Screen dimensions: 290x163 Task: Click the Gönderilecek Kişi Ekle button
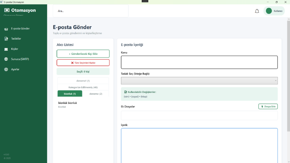click(83, 54)
